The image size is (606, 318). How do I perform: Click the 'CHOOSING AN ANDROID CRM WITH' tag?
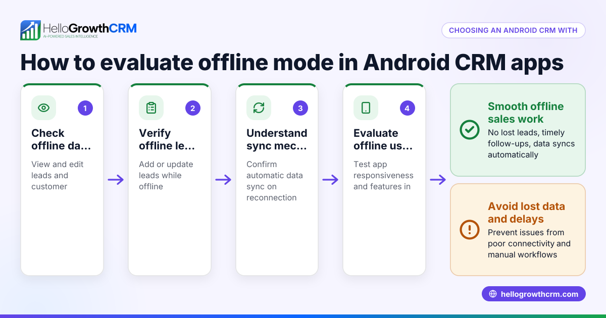point(513,30)
